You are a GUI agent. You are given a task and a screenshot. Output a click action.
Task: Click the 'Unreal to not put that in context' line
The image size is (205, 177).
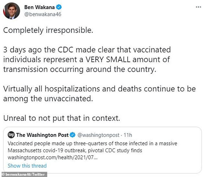[x=61, y=118]
